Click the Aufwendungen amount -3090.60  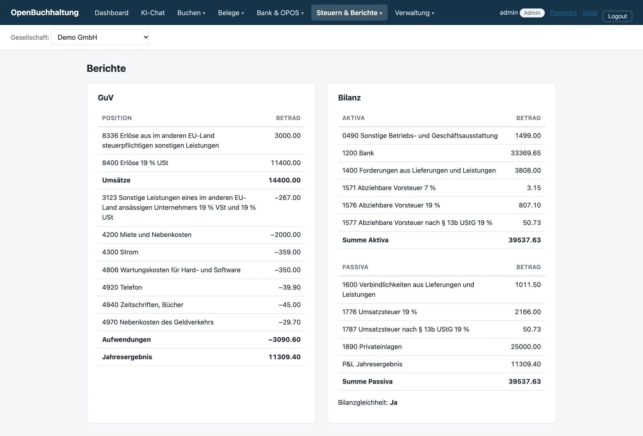(x=284, y=340)
